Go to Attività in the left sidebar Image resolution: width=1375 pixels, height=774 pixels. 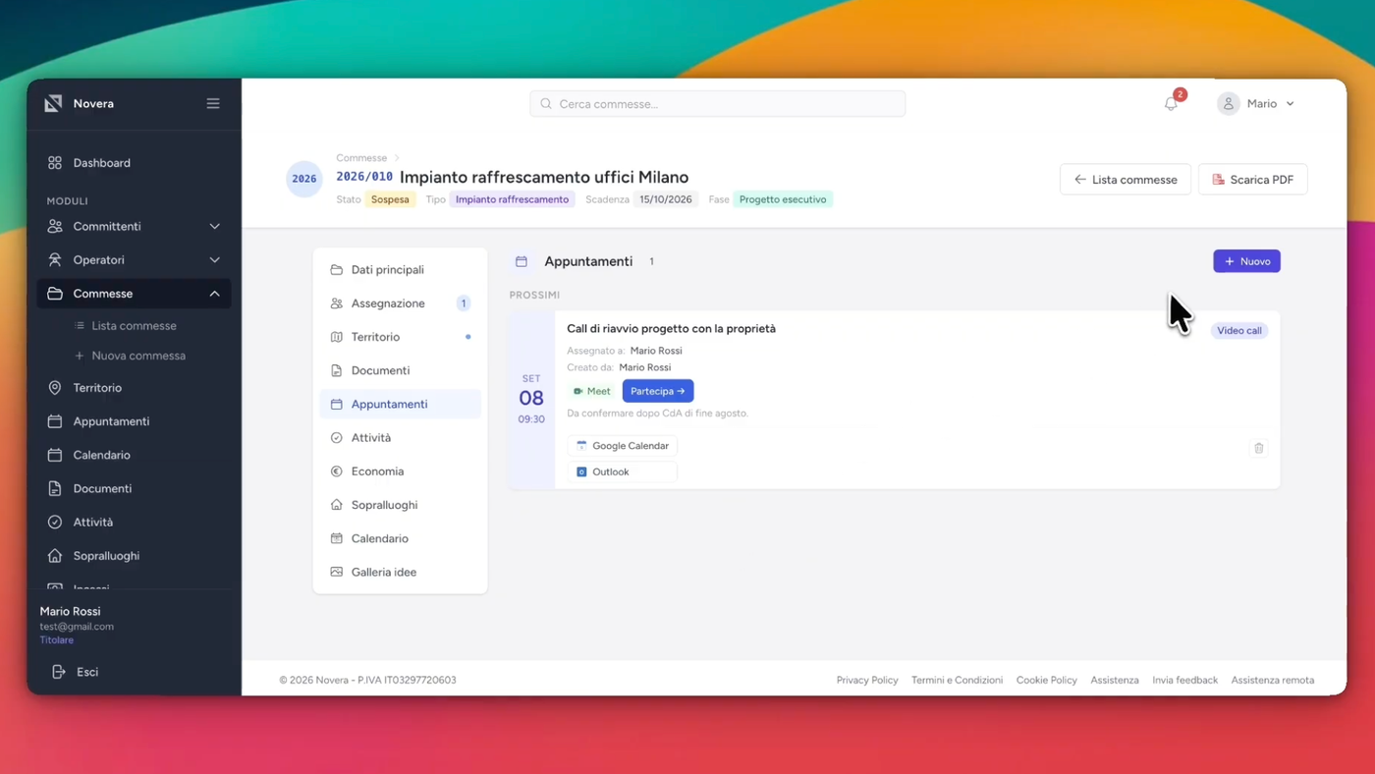(134, 522)
